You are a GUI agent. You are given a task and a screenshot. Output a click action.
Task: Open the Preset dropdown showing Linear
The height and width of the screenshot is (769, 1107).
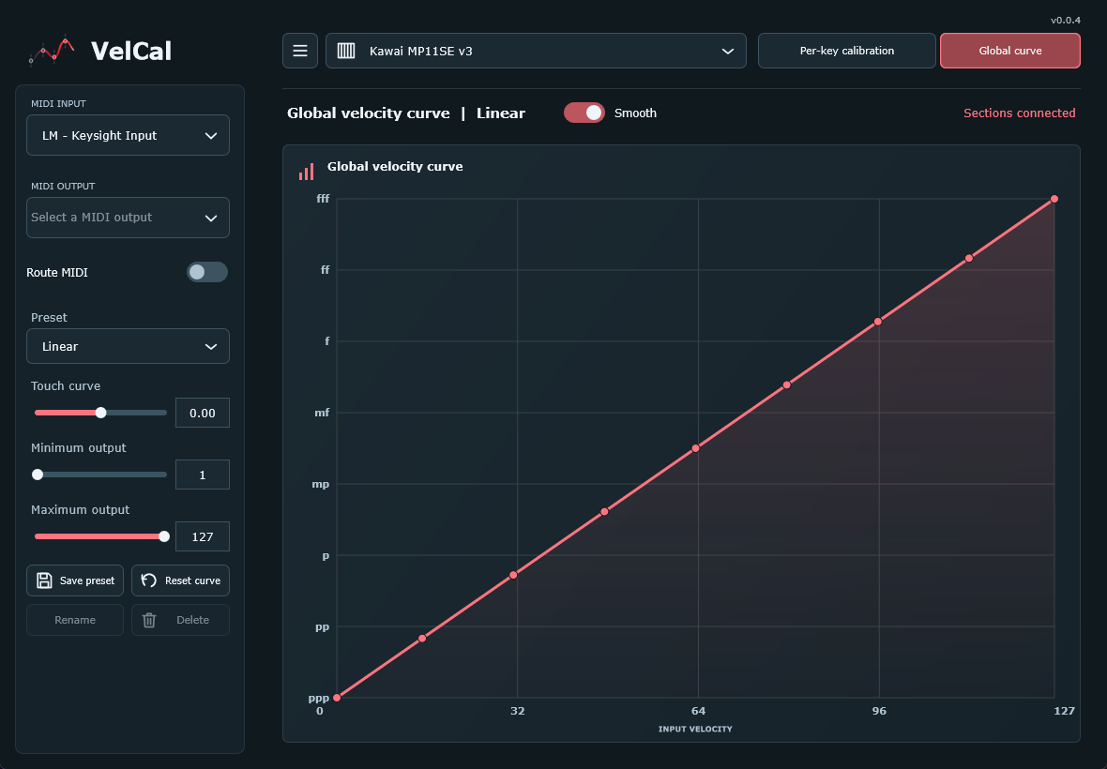click(128, 346)
